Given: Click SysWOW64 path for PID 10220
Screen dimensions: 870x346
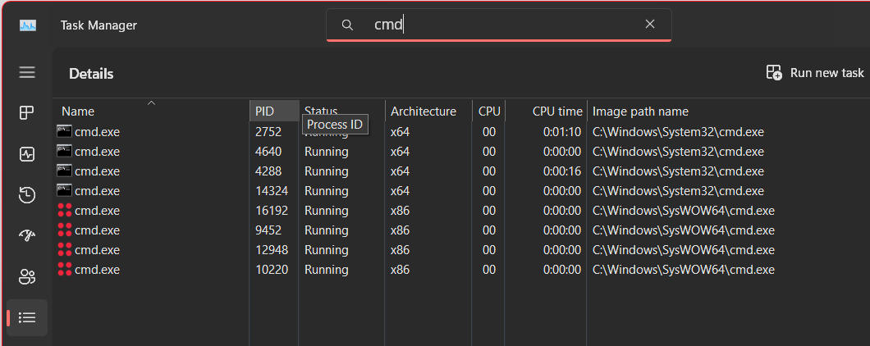Looking at the screenshot, I should pos(684,270).
